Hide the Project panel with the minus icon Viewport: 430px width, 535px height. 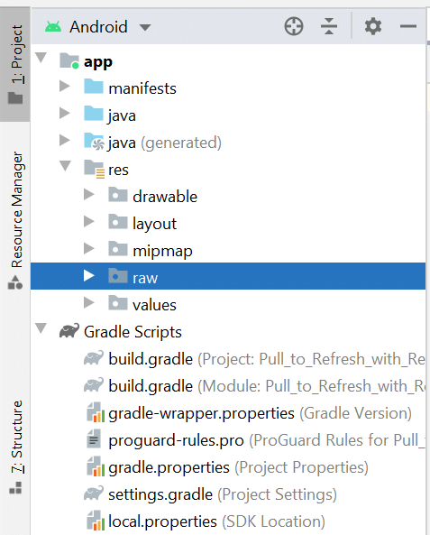click(x=408, y=26)
